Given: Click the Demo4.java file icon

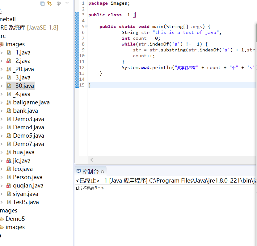Looking at the screenshot, I should 9,127.
